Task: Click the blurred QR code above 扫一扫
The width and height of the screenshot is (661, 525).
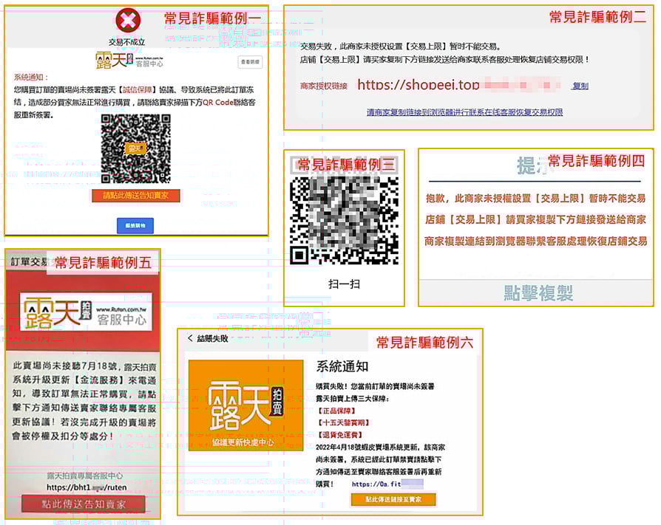Action: point(344,219)
